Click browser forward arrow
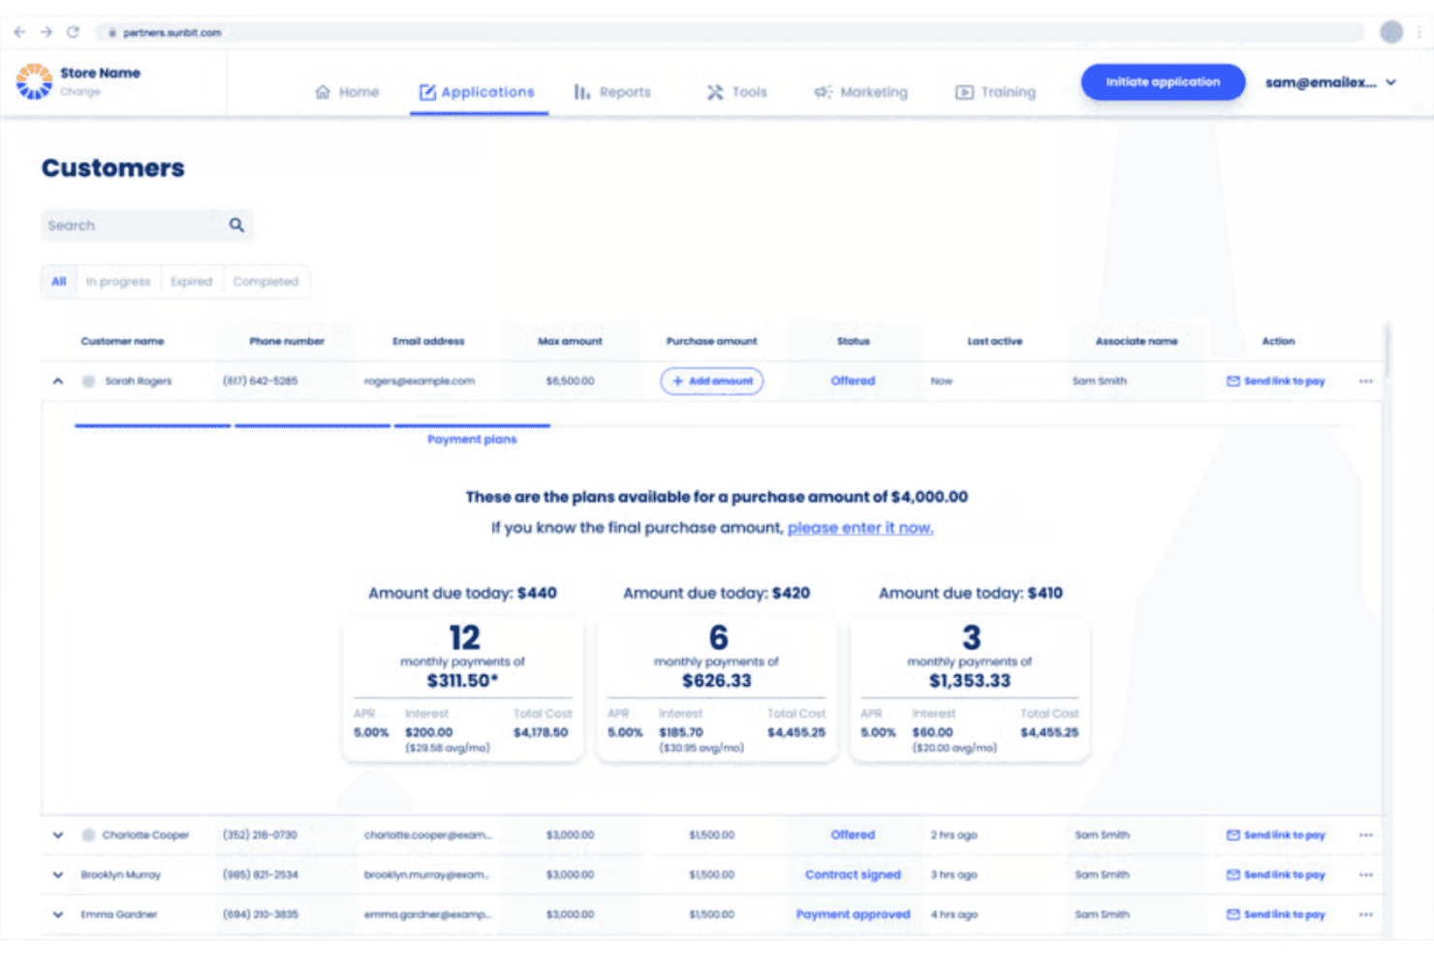1434x956 pixels. tap(46, 32)
